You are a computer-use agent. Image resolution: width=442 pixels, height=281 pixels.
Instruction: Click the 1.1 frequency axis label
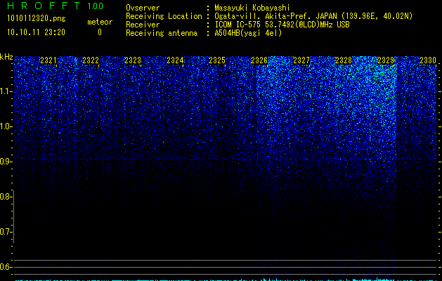pos(6,91)
